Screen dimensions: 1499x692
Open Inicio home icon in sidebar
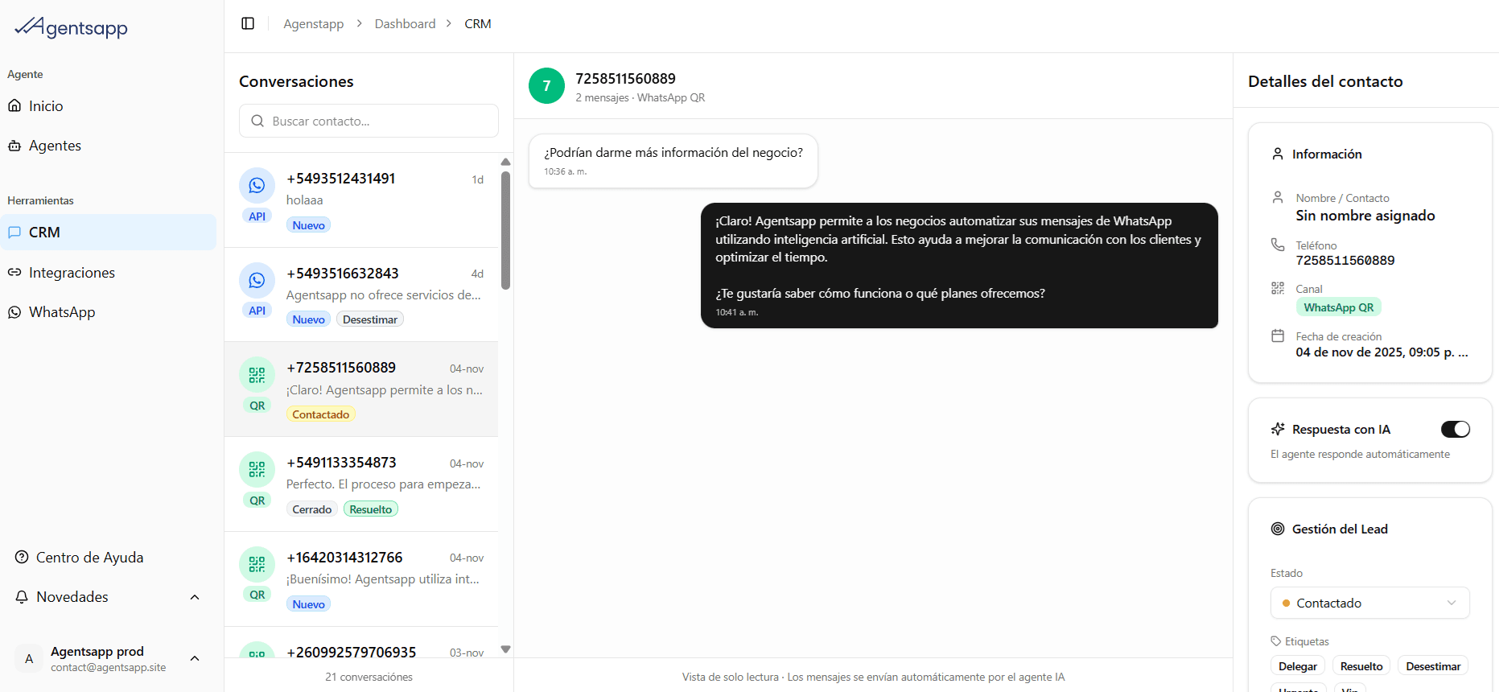click(14, 105)
